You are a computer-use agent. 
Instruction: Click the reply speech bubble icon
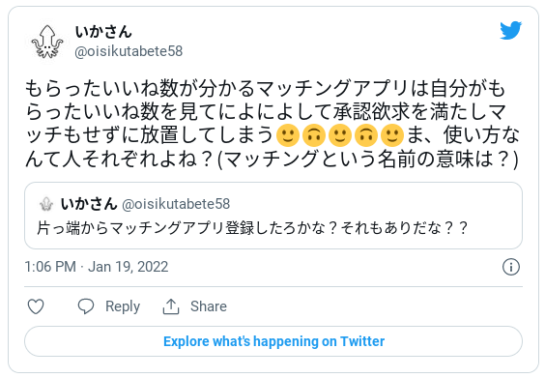coord(86,306)
